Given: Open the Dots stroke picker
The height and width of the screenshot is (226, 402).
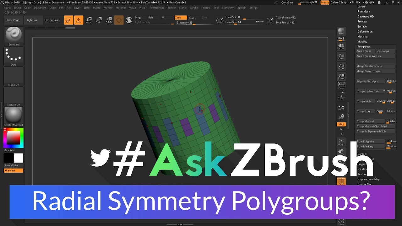Looking at the screenshot, I should click(14, 56).
